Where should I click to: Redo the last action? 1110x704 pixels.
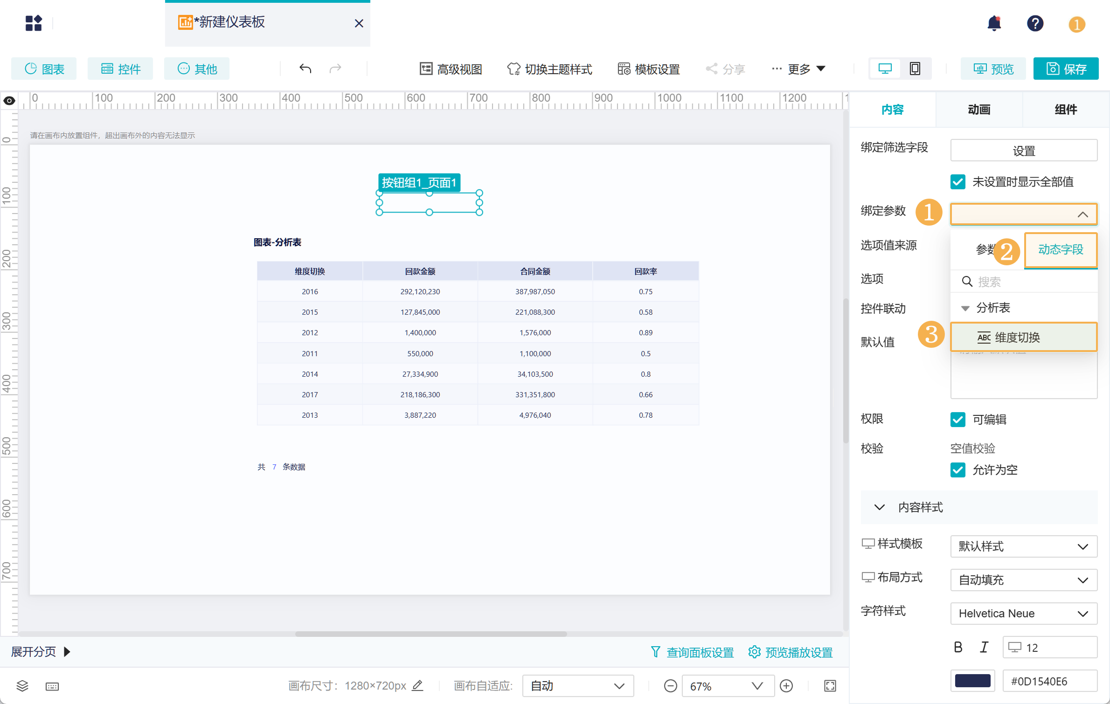pos(335,69)
